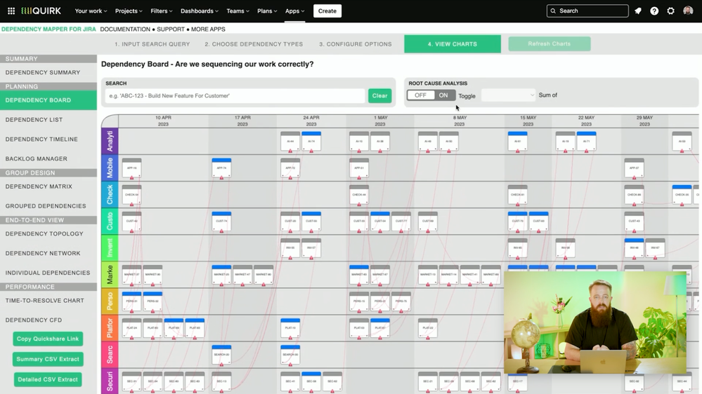Image resolution: width=702 pixels, height=394 pixels.
Task: Expand the Apps menu
Action: [294, 11]
